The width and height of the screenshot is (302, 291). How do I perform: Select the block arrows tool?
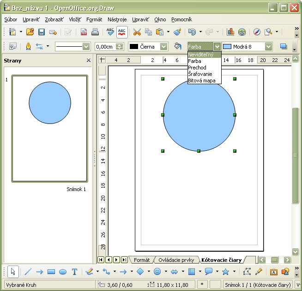(x=174, y=272)
